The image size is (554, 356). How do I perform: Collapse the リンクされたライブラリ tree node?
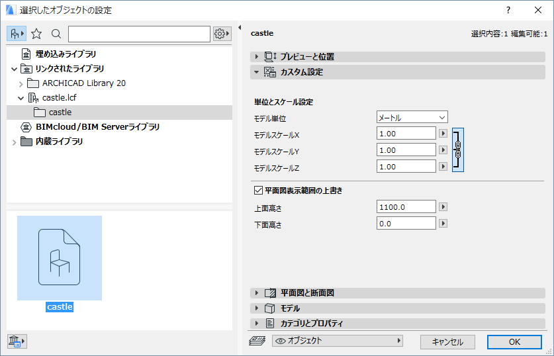(x=14, y=69)
